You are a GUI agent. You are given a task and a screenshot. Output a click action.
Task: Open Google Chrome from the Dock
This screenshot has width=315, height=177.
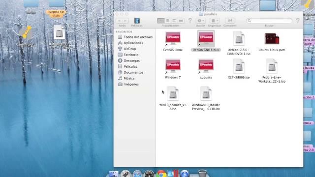161,174
